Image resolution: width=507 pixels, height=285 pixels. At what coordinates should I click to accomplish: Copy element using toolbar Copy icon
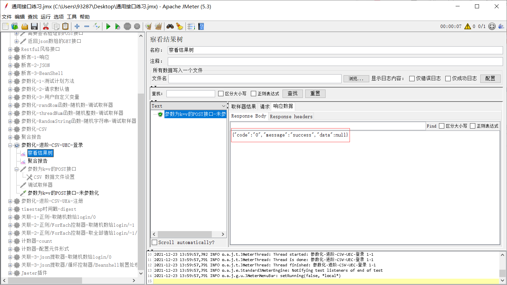coord(56,26)
